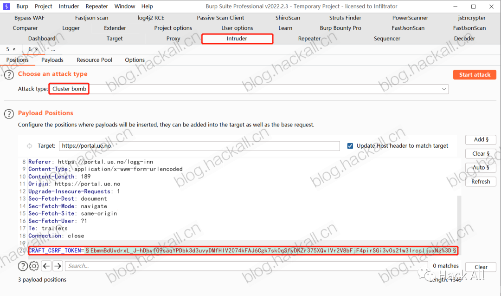
Task: Click the Auto § button
Action: point(481,167)
